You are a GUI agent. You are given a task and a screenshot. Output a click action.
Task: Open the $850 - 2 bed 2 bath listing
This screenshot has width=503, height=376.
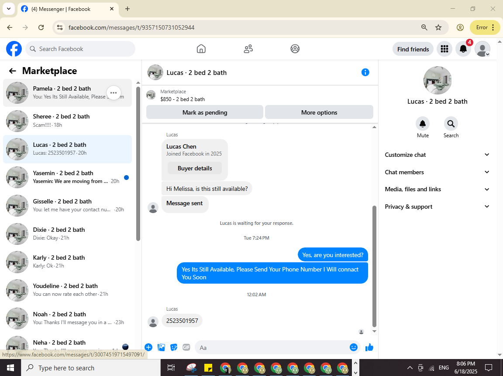tap(183, 99)
